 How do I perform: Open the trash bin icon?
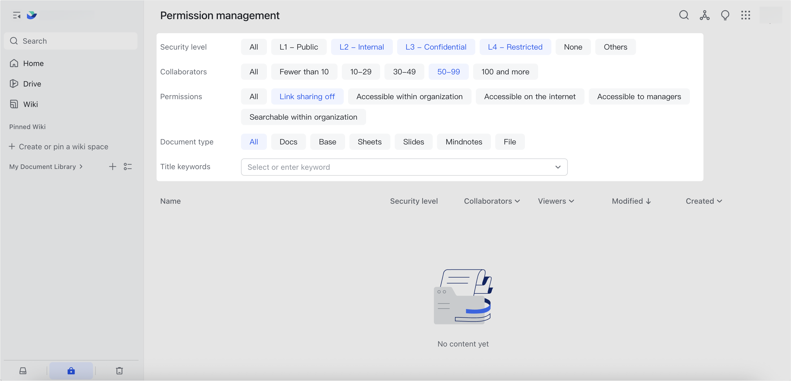(x=119, y=370)
